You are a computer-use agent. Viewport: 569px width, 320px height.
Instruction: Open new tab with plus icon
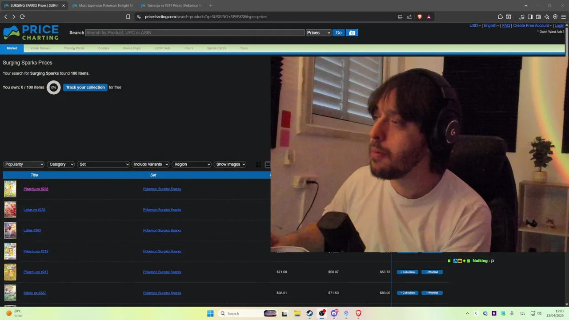[210, 5]
